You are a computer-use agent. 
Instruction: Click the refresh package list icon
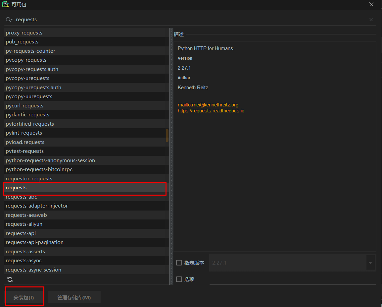pos(10,279)
